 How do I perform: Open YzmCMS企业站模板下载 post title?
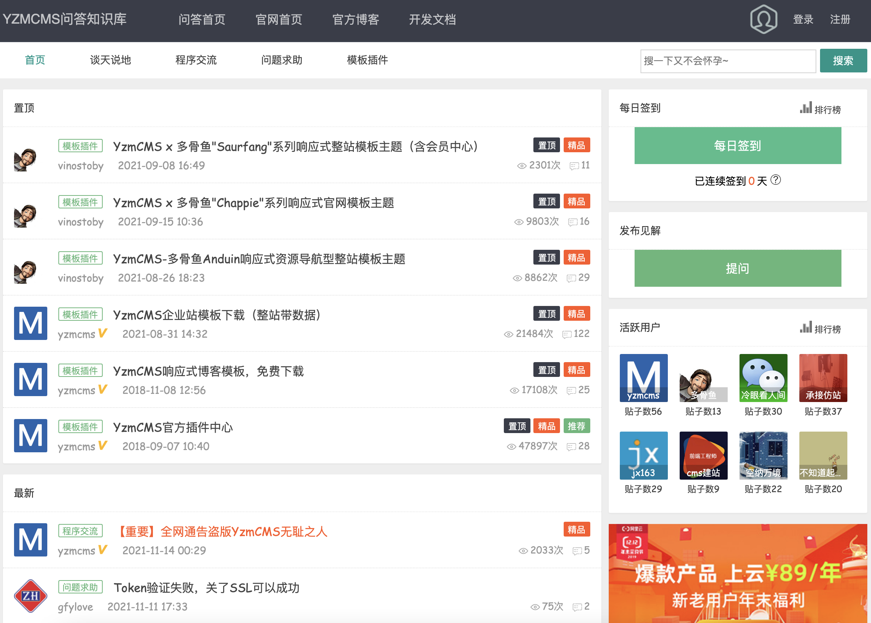pos(217,315)
